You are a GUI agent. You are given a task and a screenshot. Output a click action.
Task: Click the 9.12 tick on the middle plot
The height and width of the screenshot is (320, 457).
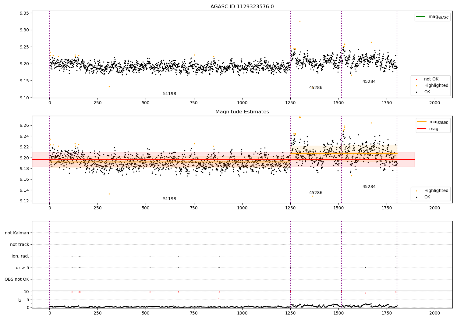[24, 201]
